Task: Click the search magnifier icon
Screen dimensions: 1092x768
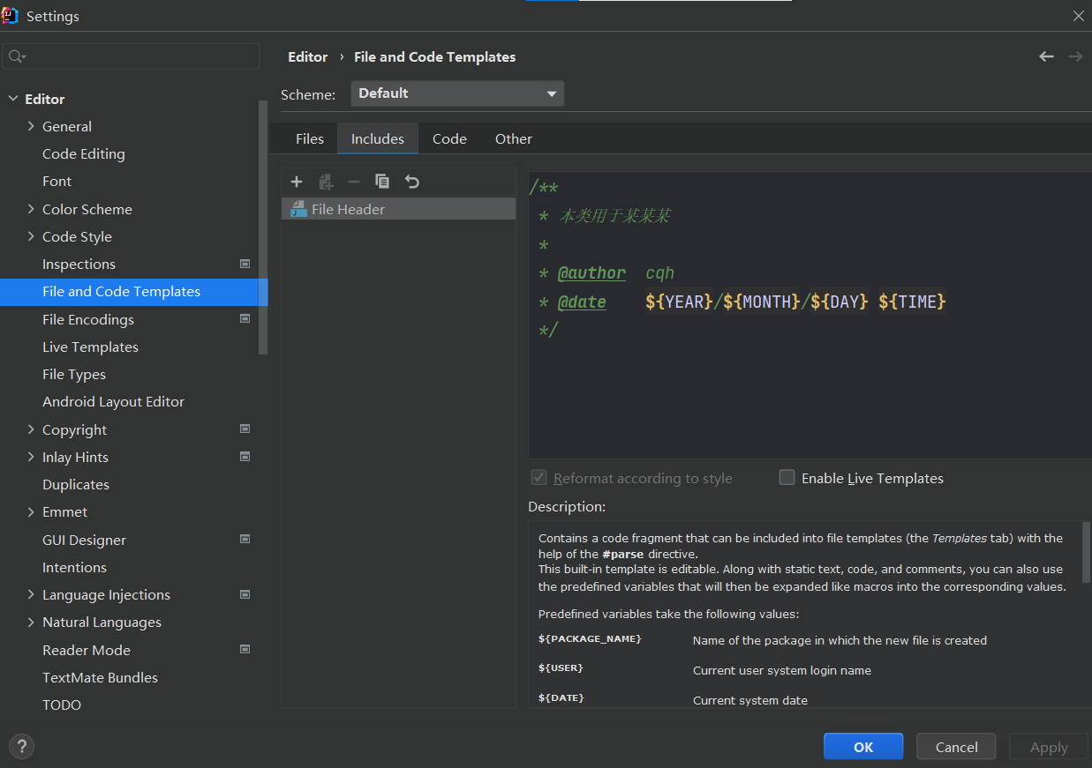Action: pyautogui.click(x=17, y=57)
